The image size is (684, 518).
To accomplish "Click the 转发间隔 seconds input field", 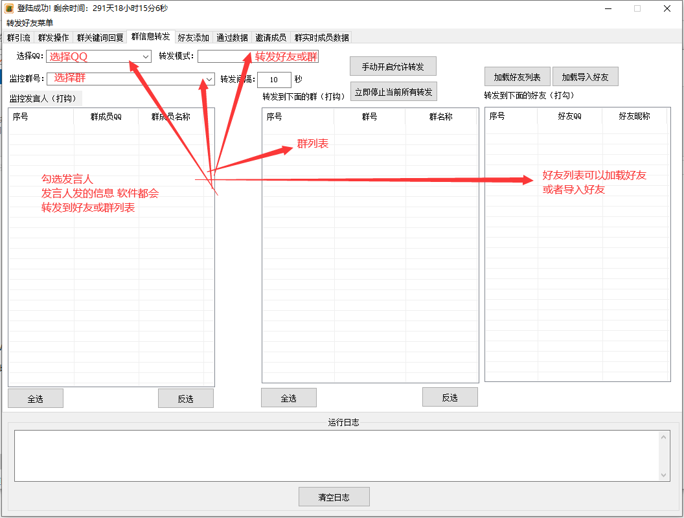I will pyautogui.click(x=274, y=80).
